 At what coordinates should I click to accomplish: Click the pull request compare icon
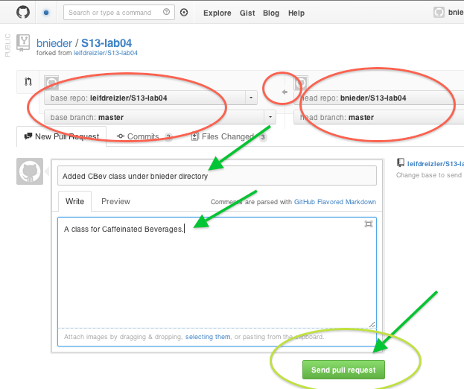tap(28, 81)
